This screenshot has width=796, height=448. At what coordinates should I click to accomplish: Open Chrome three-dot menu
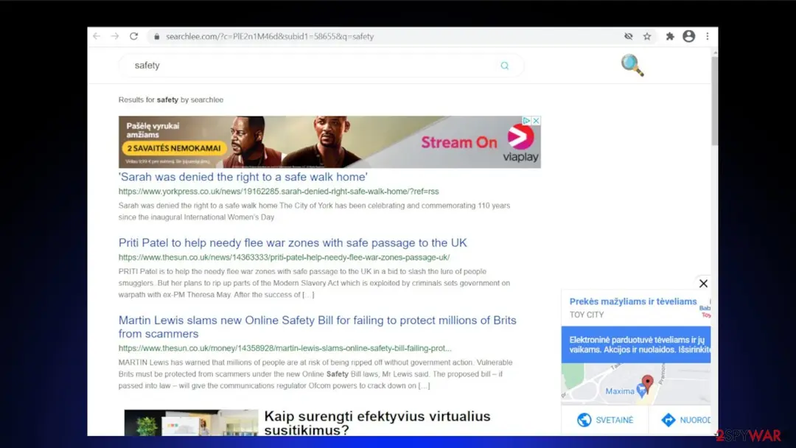click(707, 36)
